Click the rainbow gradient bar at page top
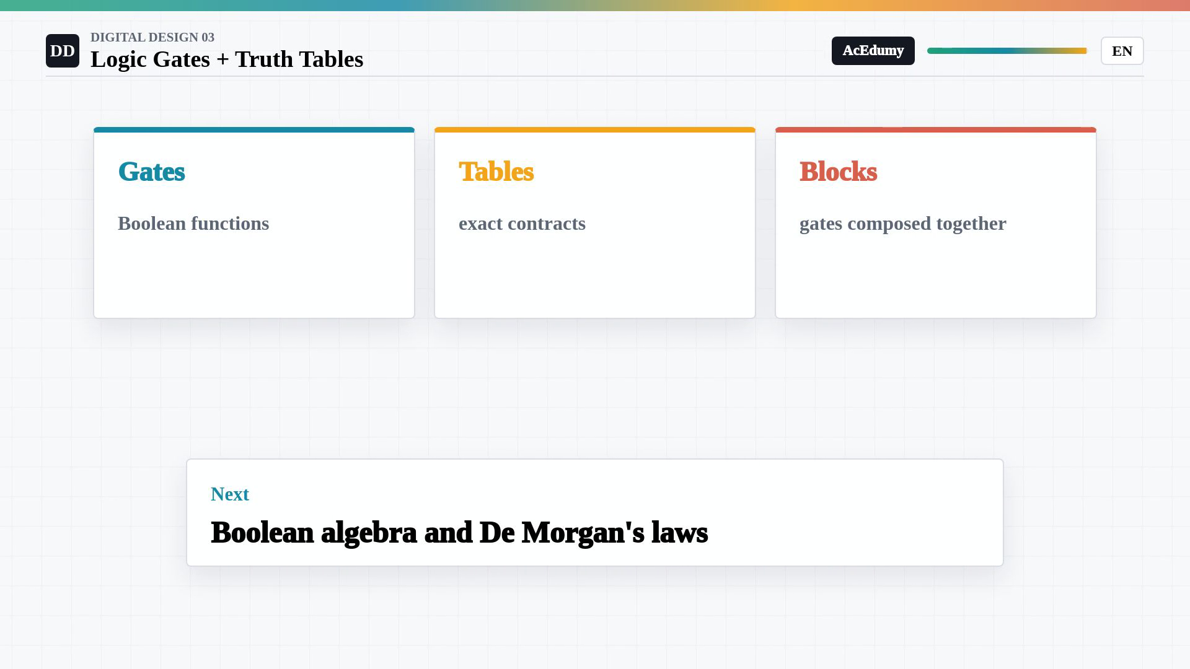Screen dimensions: 1190x669 [595, 6]
